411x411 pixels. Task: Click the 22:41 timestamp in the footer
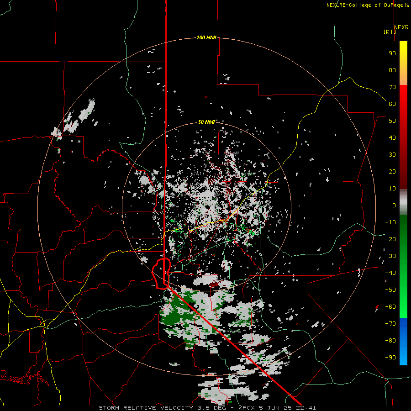click(x=306, y=408)
